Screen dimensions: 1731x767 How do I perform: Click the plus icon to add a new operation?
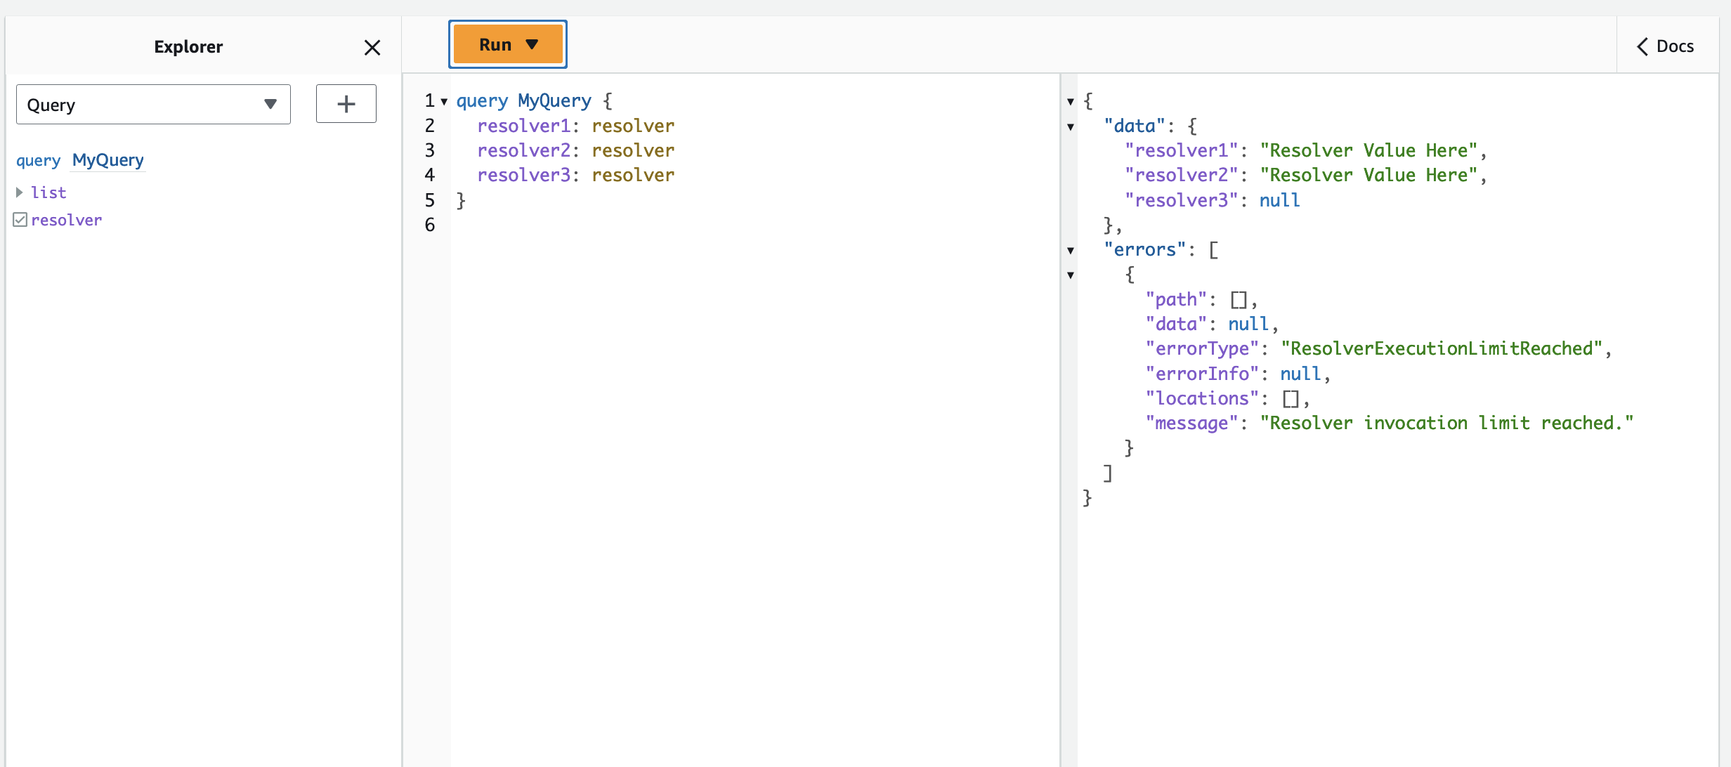coord(346,103)
